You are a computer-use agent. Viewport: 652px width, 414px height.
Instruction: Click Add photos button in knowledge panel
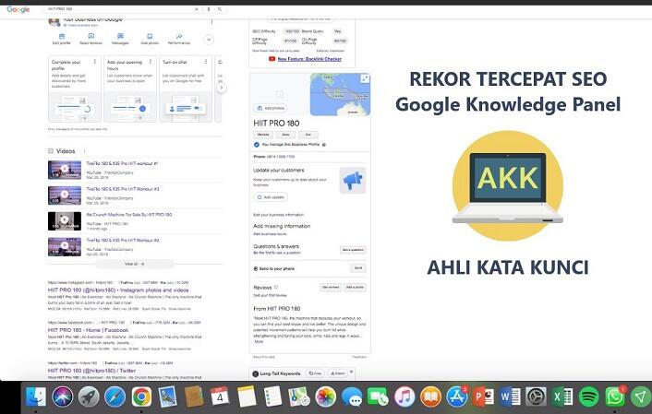coord(271,108)
